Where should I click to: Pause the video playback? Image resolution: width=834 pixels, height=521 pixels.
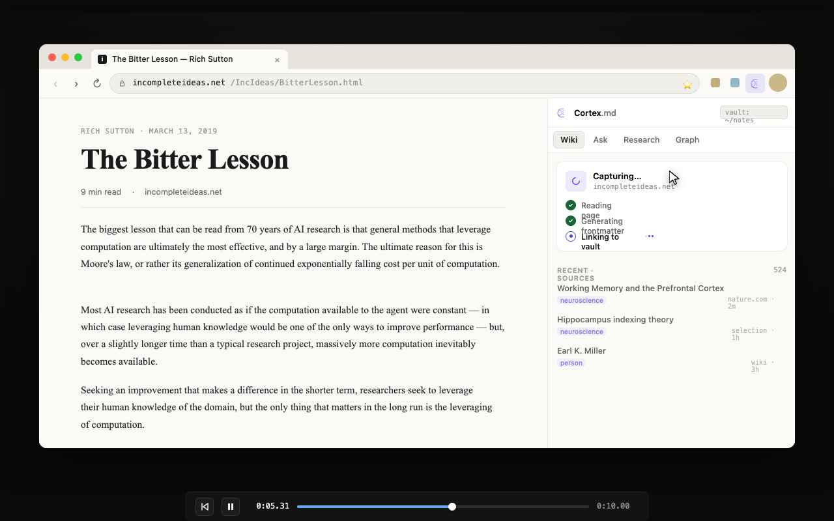click(x=231, y=506)
